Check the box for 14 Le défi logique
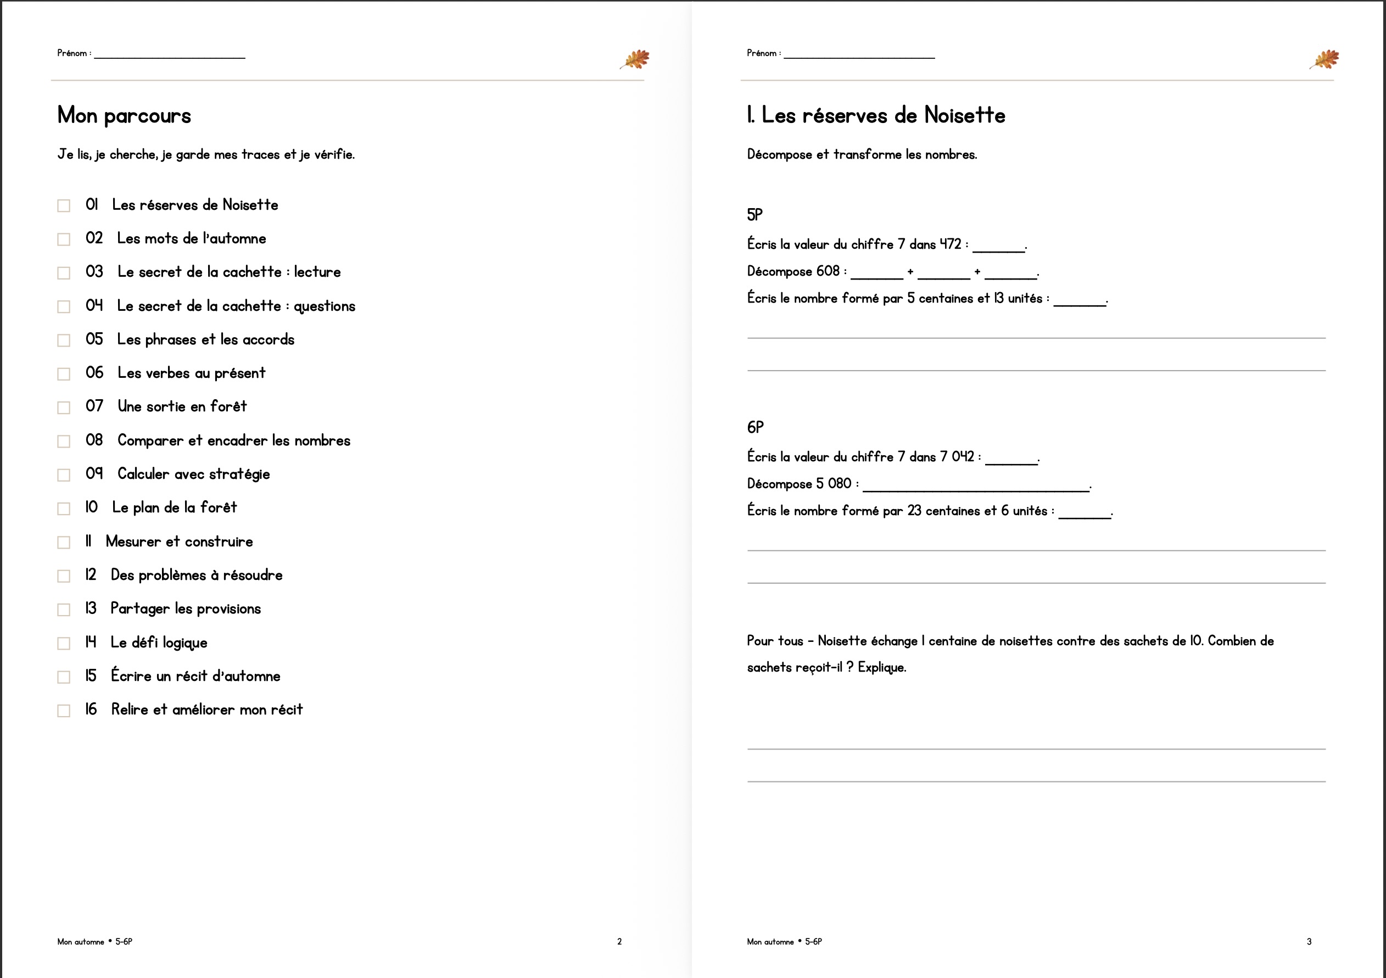The width and height of the screenshot is (1386, 978). click(63, 644)
